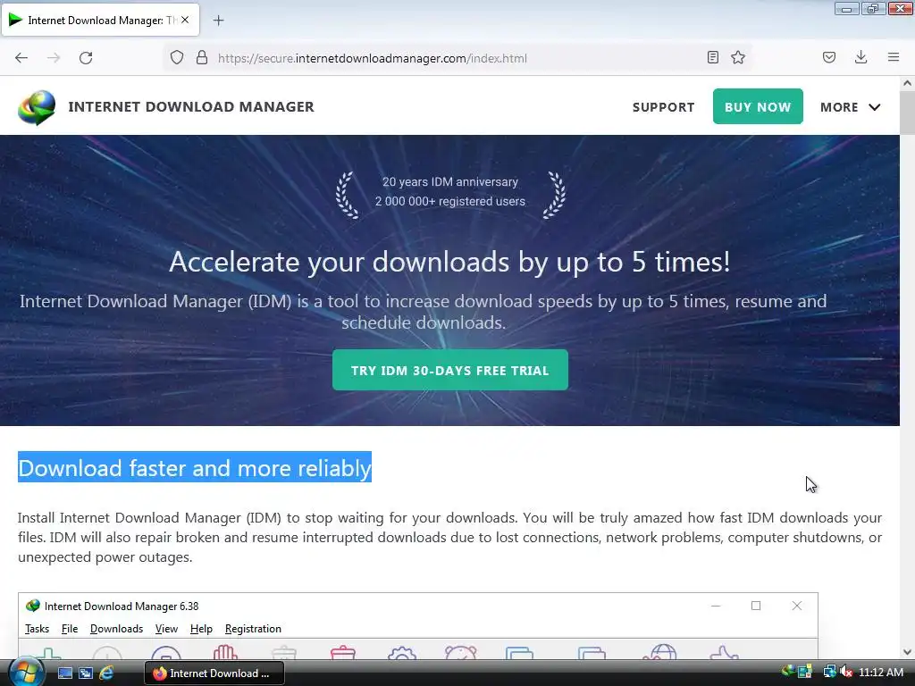Open tracking protection shield in address bar
The height and width of the screenshot is (686, 915).
[177, 58]
